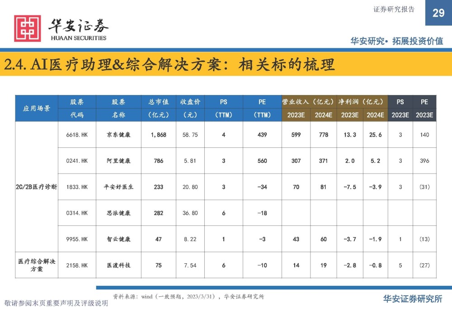Click the closing price 36.80
This screenshot has height=312, width=452.
190,213
